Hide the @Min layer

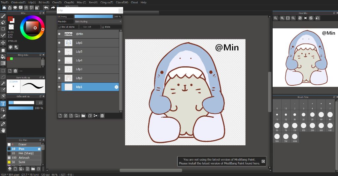coord(59,34)
